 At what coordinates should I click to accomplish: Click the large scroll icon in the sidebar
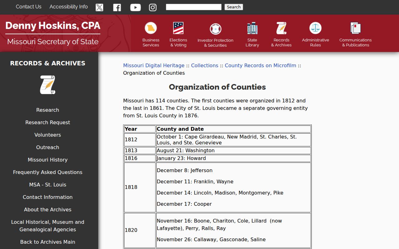[x=48, y=85]
